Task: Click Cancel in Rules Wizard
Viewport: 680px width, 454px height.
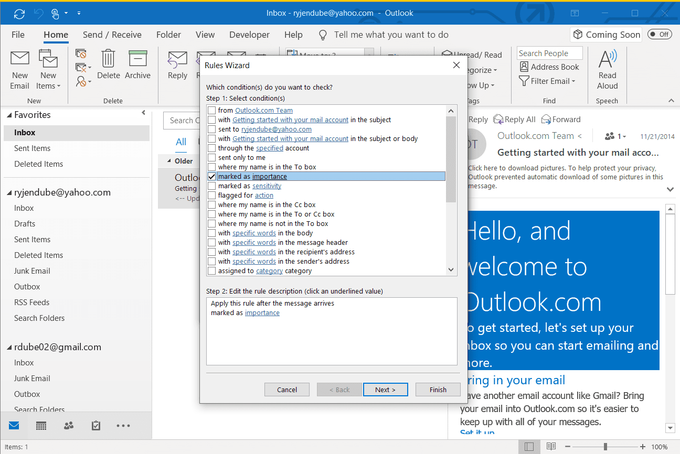Action: tap(287, 390)
